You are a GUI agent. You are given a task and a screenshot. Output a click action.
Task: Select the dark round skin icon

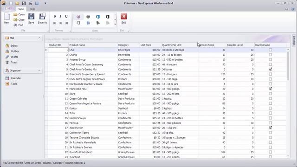coord(88,17)
